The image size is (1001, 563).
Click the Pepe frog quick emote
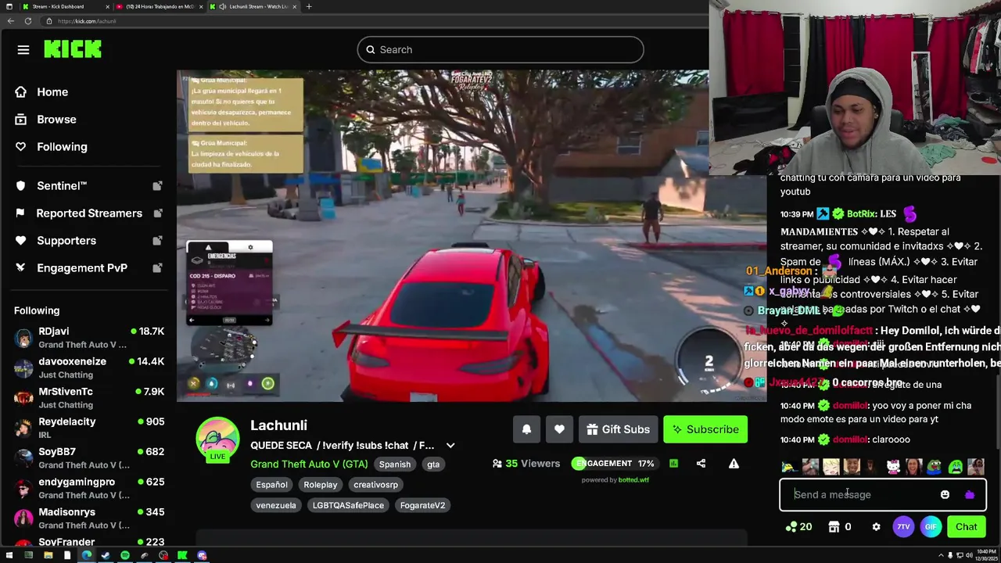935,468
